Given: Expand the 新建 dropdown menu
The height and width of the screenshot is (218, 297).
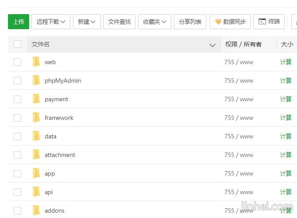Looking at the screenshot, I should pos(87,22).
